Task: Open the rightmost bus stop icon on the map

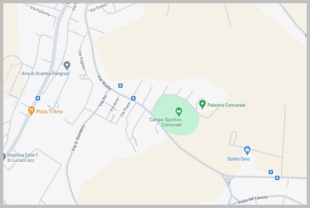Action: 277,178
